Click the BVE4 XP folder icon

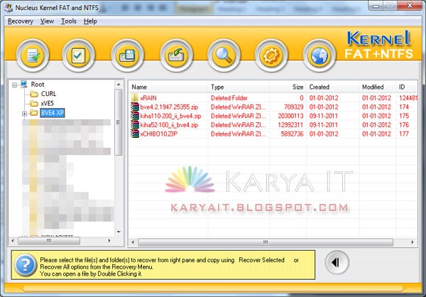point(34,112)
